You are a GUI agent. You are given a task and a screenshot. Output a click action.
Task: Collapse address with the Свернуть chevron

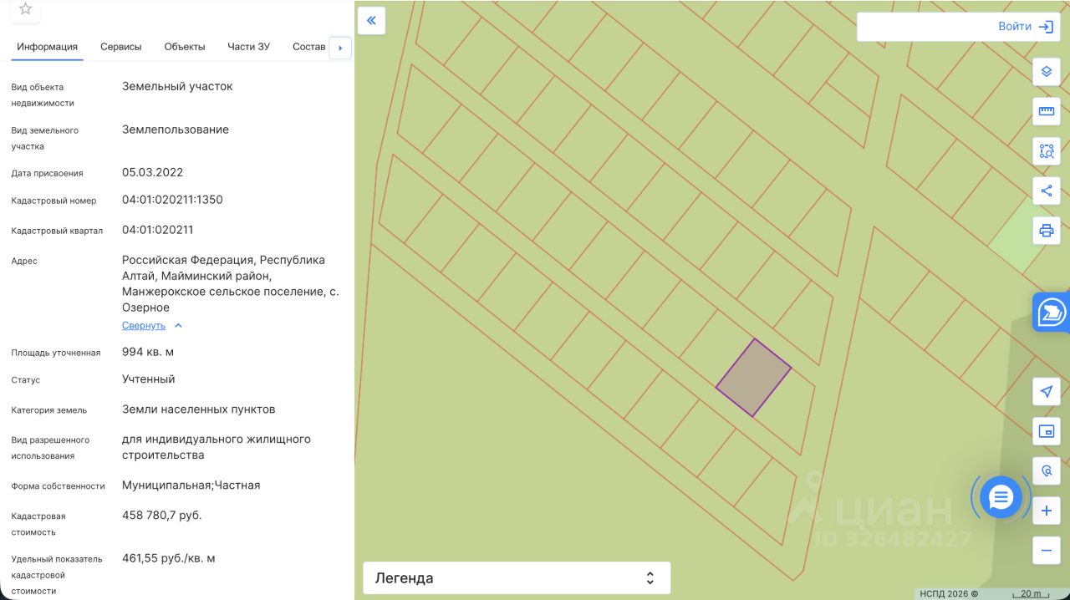tap(178, 326)
